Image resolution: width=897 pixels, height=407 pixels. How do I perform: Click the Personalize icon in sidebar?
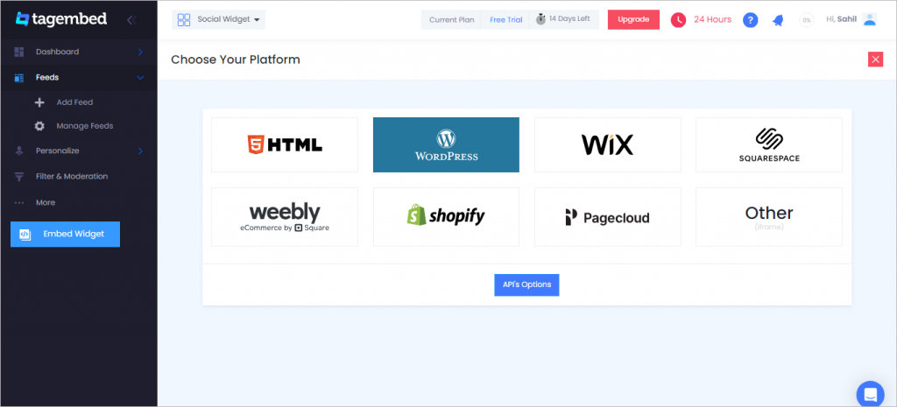(x=19, y=151)
